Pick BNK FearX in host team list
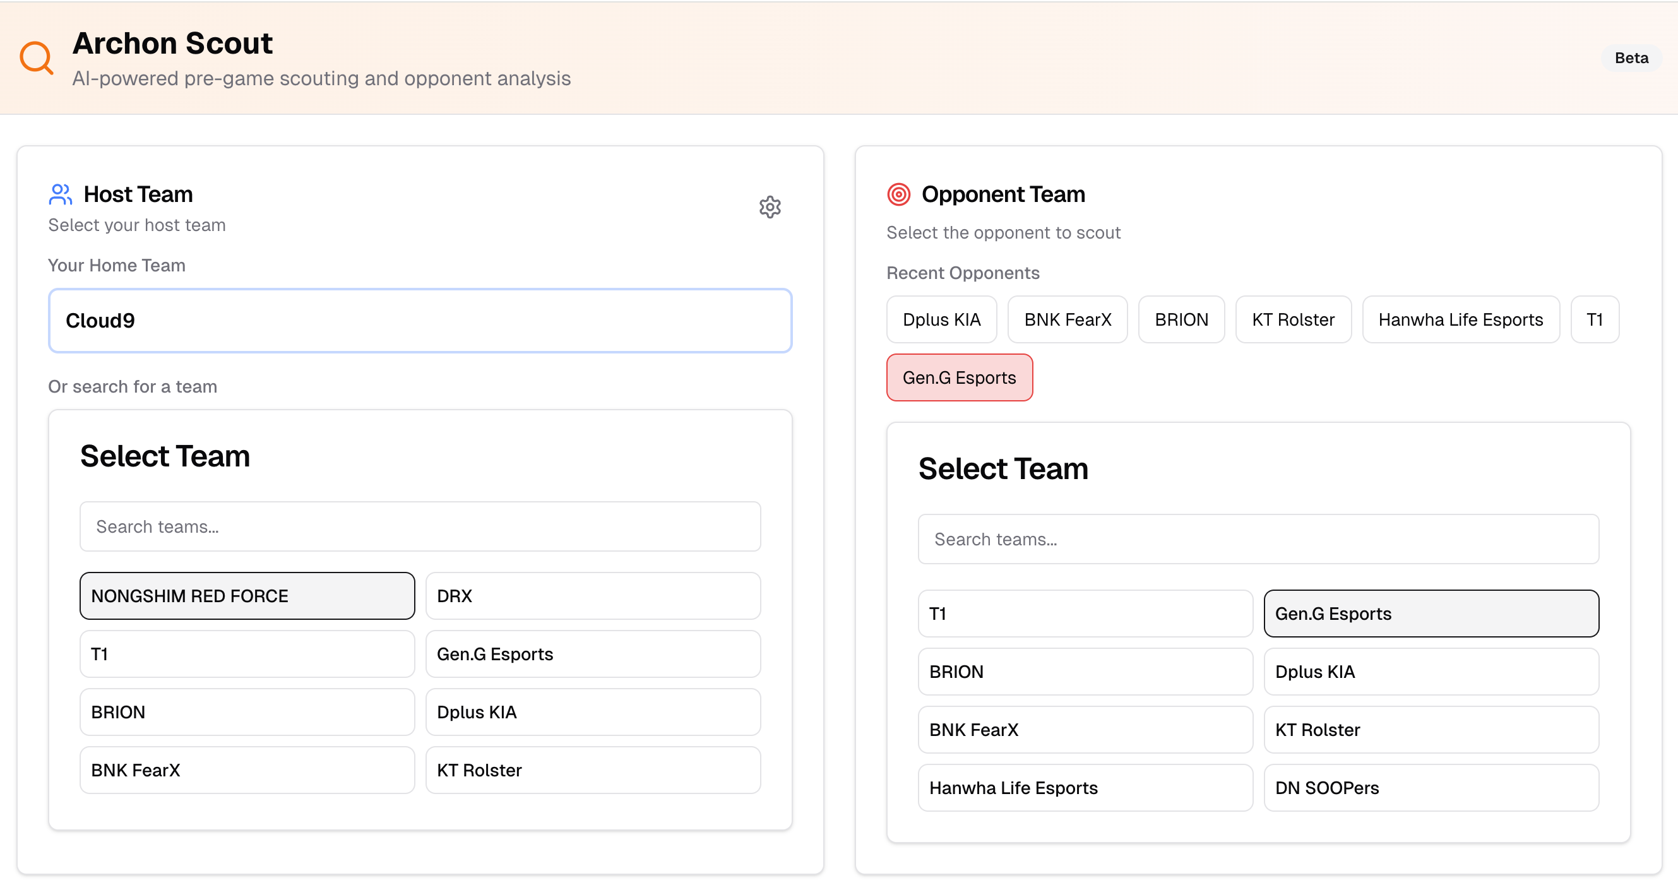The image size is (1678, 890). (247, 770)
